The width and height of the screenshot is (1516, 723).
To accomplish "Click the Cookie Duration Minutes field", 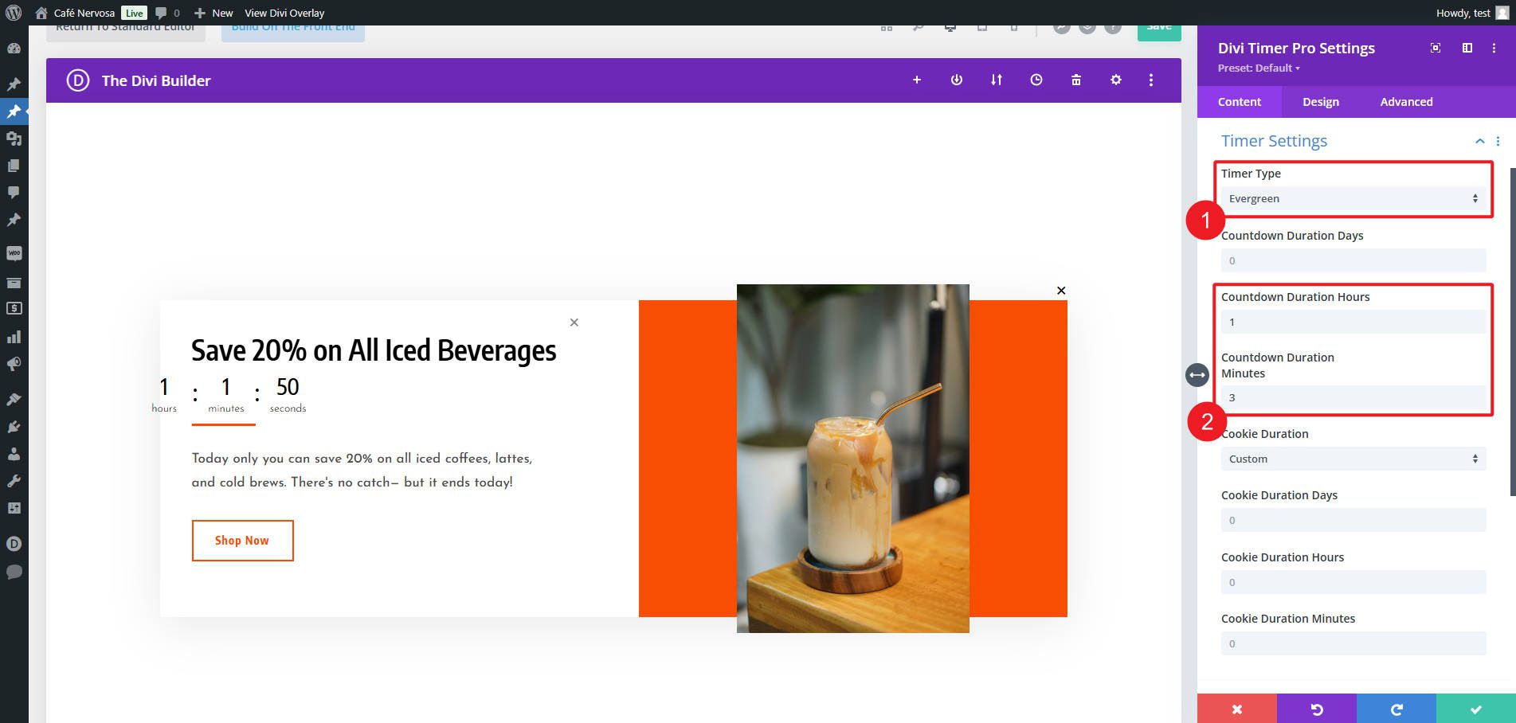I will (x=1353, y=643).
